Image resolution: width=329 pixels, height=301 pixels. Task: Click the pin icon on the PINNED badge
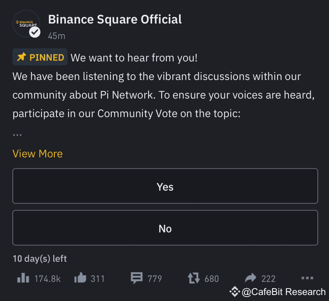[x=22, y=57]
